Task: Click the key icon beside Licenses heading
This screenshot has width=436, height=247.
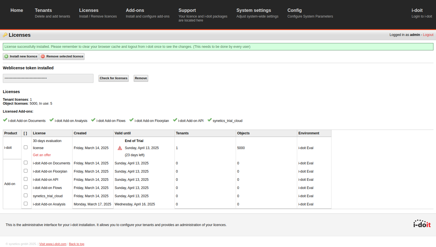Action: 5,35
